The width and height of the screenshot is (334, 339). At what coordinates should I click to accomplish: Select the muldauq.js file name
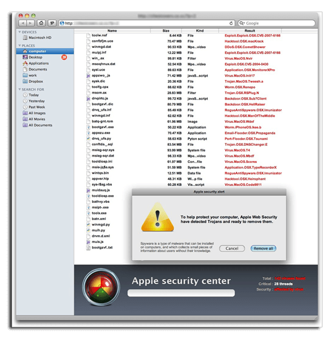point(101,190)
